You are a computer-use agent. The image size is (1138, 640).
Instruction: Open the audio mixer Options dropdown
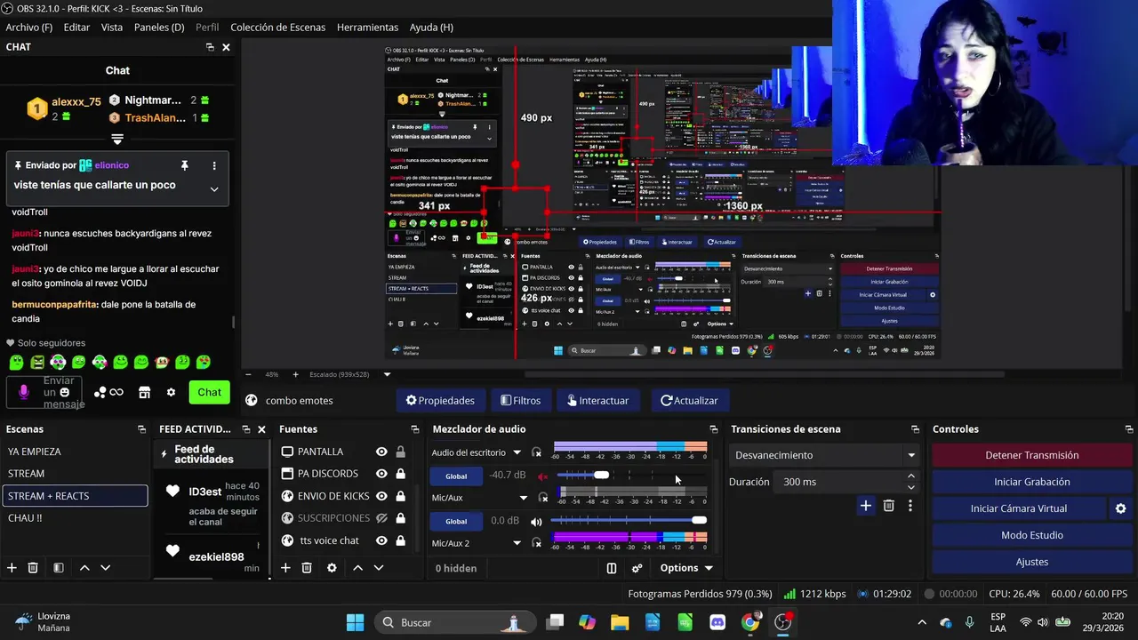[686, 568]
